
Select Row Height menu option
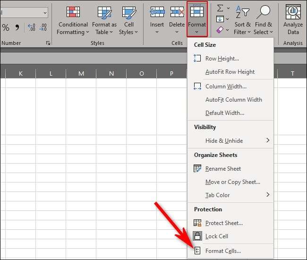coord(222,59)
